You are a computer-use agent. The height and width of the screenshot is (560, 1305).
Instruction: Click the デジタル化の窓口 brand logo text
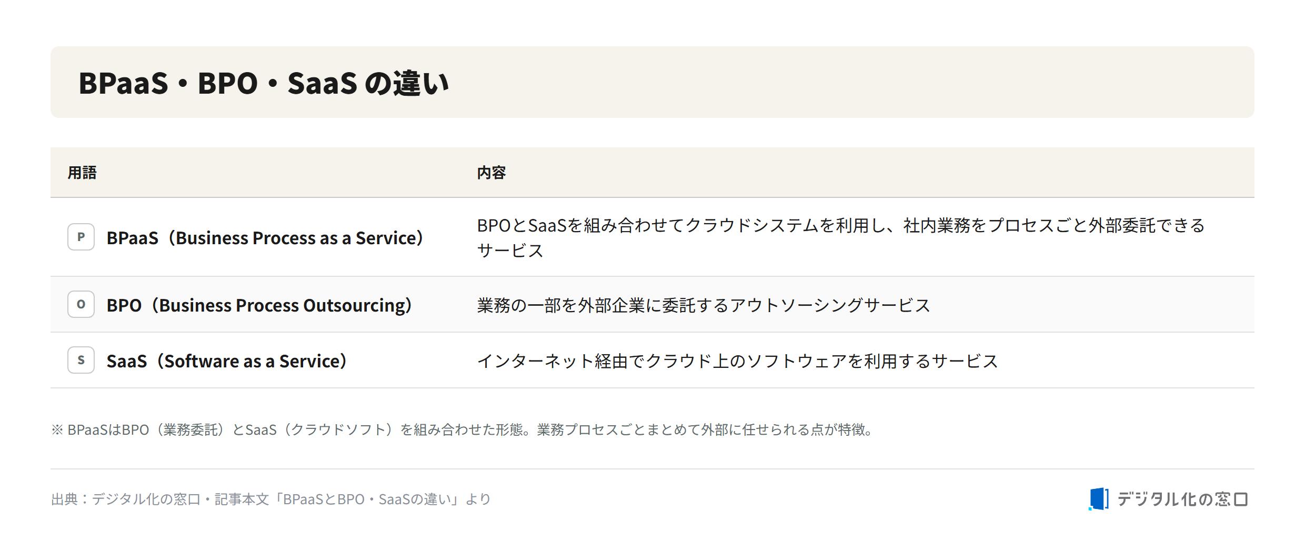pyautogui.click(x=1182, y=499)
